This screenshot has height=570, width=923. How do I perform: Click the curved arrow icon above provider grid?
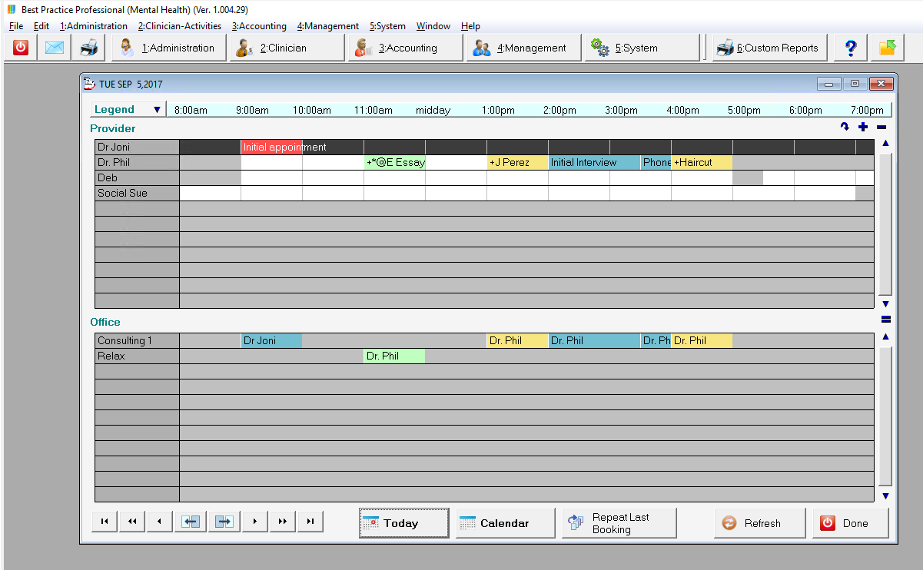[845, 128]
